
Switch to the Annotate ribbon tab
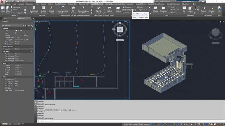click(21, 4)
